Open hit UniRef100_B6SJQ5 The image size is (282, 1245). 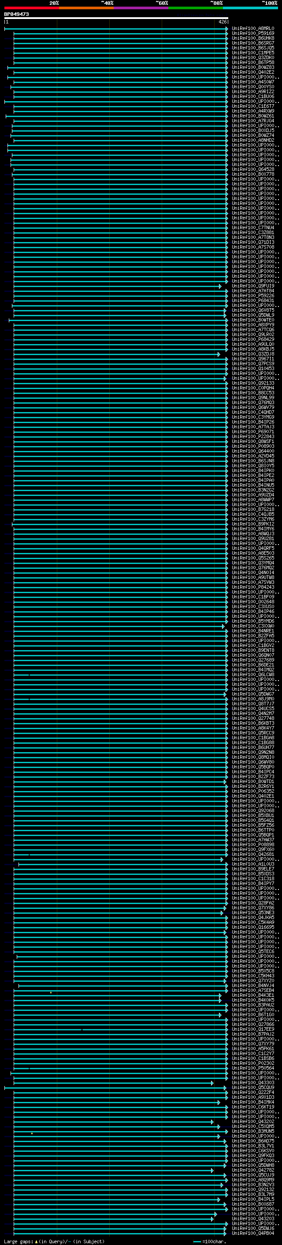tap(252, 48)
